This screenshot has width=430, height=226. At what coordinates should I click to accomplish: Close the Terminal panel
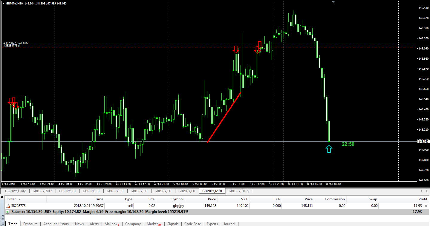coord(2,197)
